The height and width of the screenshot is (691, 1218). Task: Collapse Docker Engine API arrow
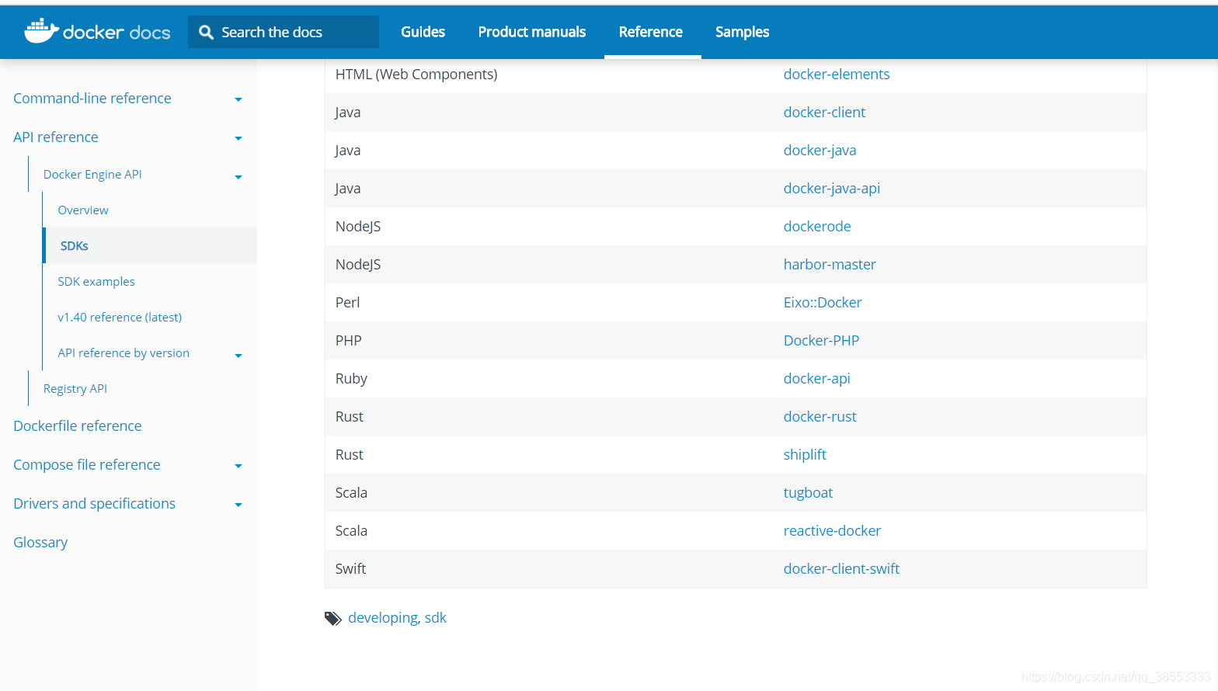click(x=238, y=177)
